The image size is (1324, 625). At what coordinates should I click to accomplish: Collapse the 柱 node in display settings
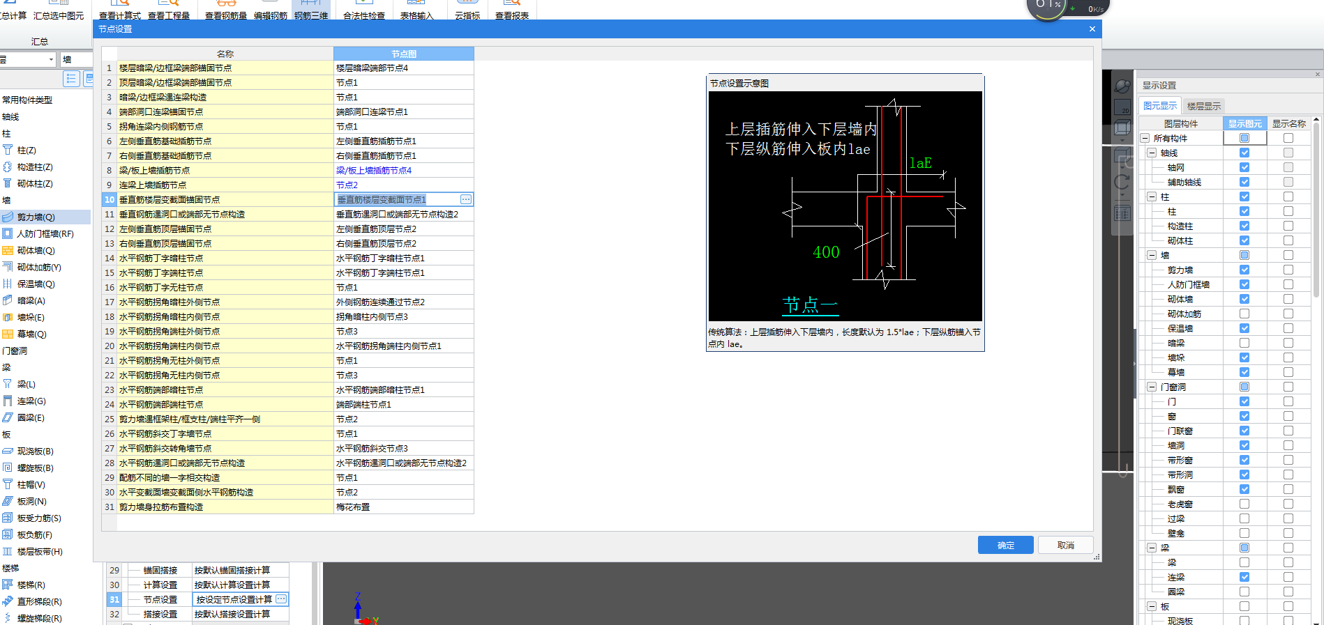click(1152, 196)
